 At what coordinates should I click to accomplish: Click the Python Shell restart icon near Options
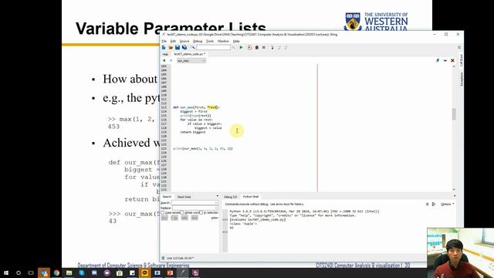click(x=434, y=204)
